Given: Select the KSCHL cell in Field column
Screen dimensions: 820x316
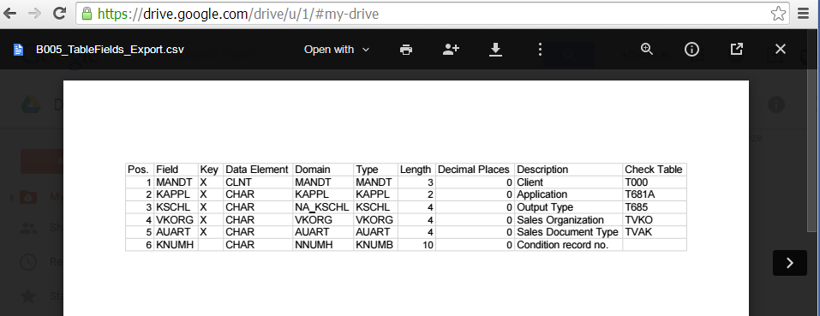Looking at the screenshot, I should point(176,207).
